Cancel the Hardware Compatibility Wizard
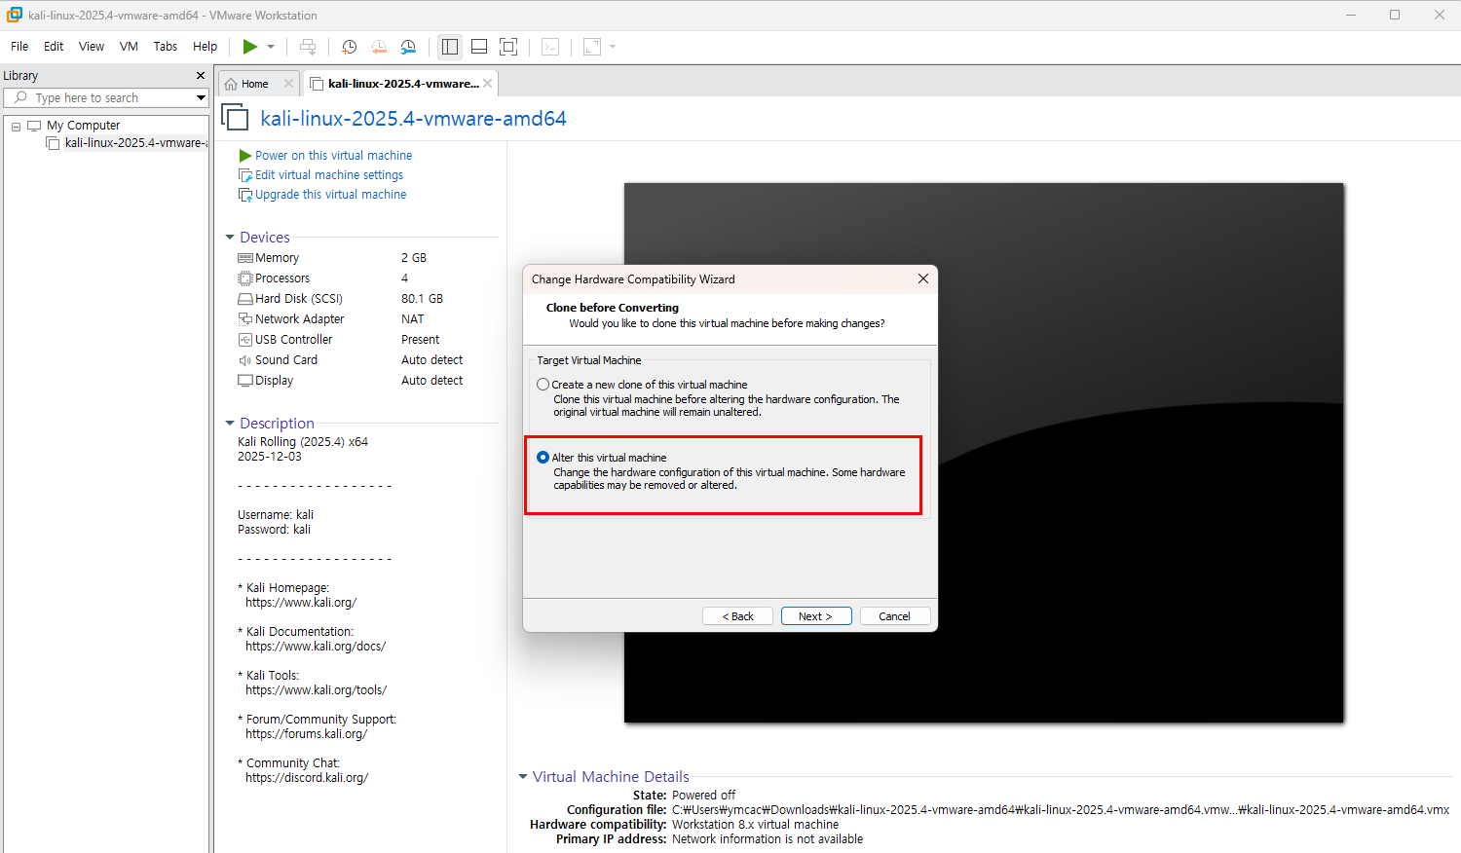1461x853 pixels. coord(894,616)
